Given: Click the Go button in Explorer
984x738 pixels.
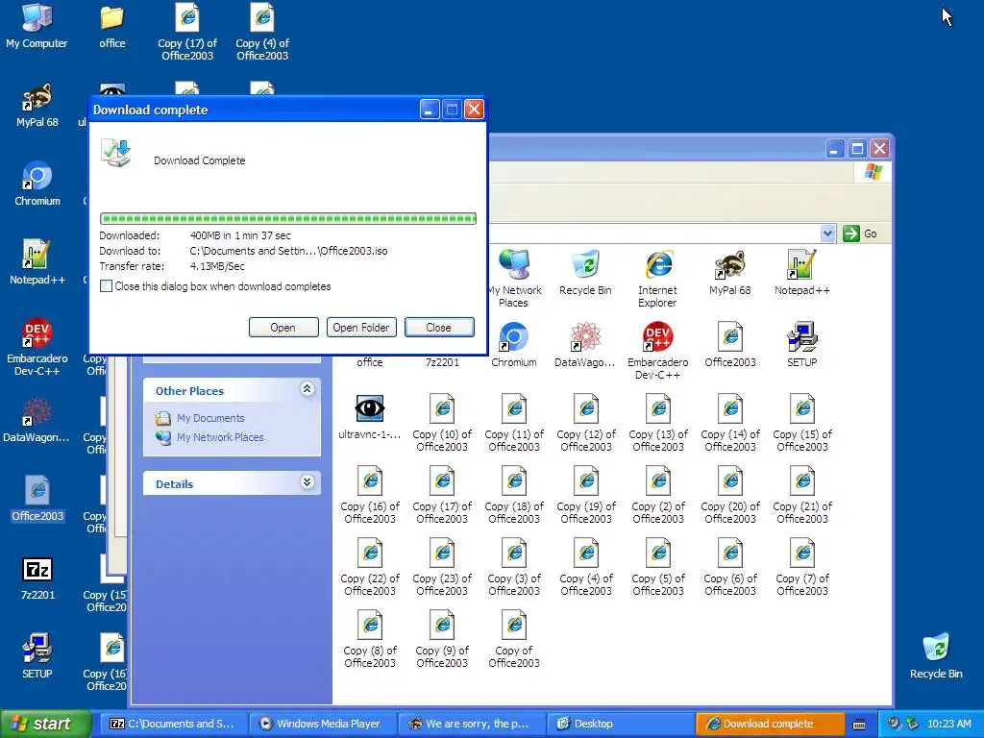Looking at the screenshot, I should click(861, 234).
